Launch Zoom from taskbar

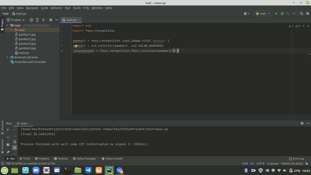coord(36,170)
